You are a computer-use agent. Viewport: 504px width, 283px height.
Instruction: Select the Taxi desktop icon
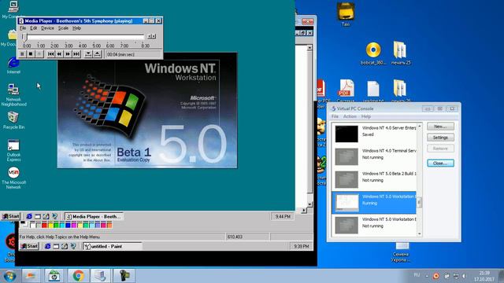pyautogui.click(x=346, y=14)
